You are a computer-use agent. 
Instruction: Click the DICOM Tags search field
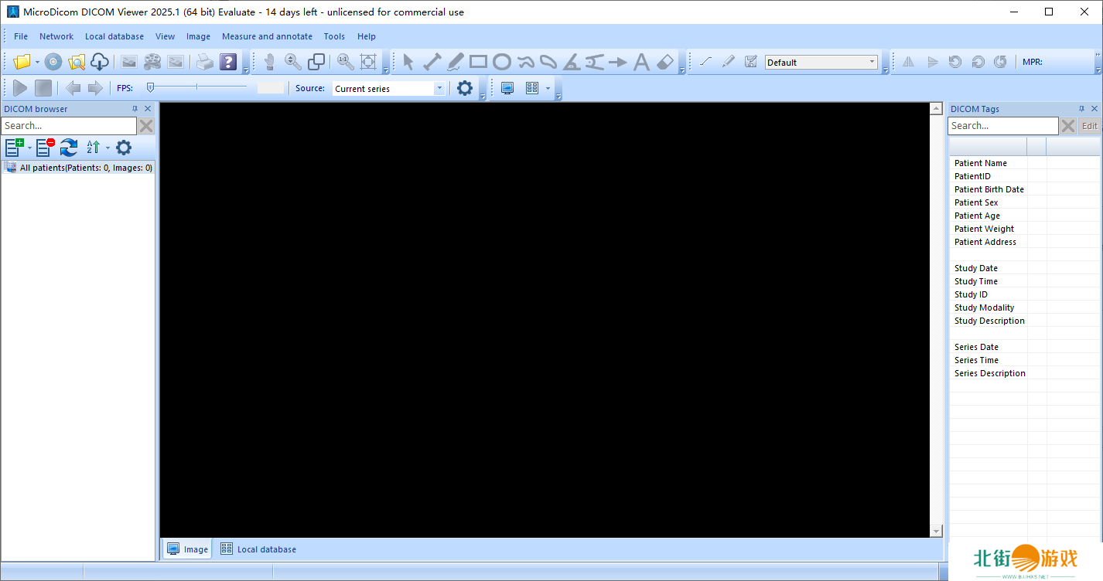pyautogui.click(x=1002, y=126)
